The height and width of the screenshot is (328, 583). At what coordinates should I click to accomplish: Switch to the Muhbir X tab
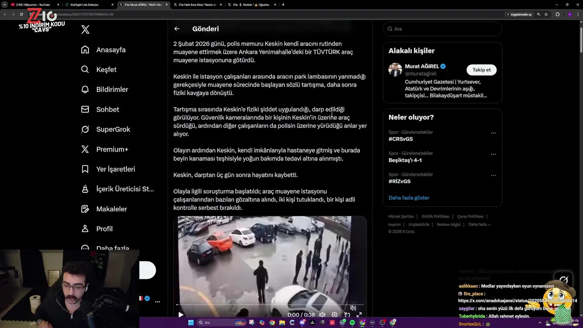(x=251, y=5)
